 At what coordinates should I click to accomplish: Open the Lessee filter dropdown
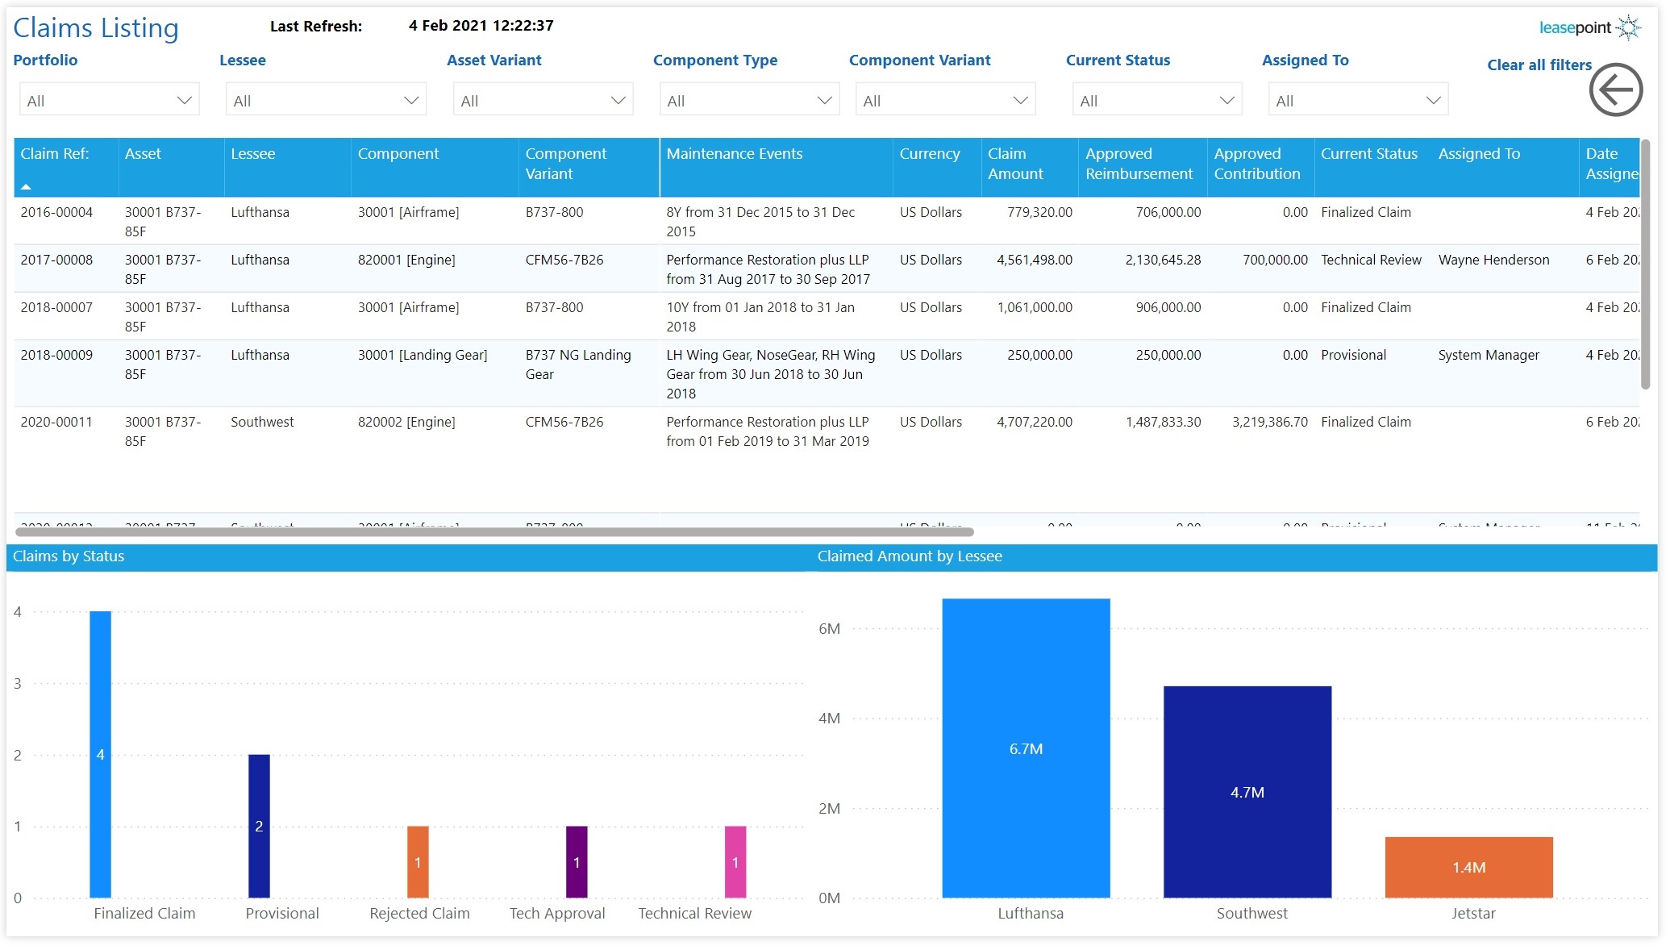tap(326, 100)
